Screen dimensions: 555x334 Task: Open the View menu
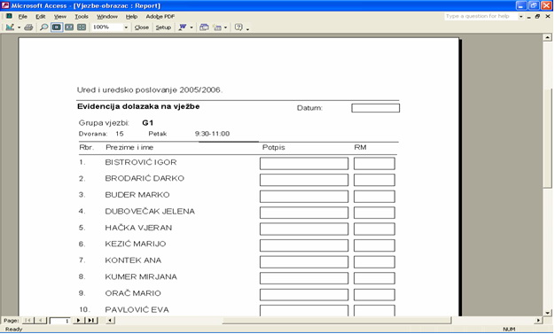click(x=60, y=17)
